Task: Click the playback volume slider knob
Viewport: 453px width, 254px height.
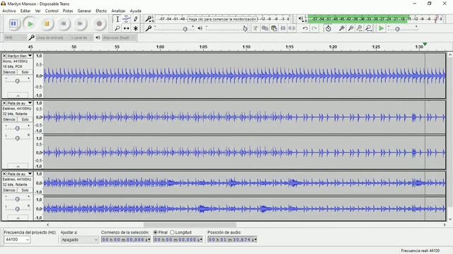Action: click(x=246, y=29)
